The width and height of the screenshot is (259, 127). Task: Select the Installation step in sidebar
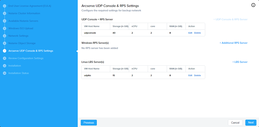pos(15,66)
